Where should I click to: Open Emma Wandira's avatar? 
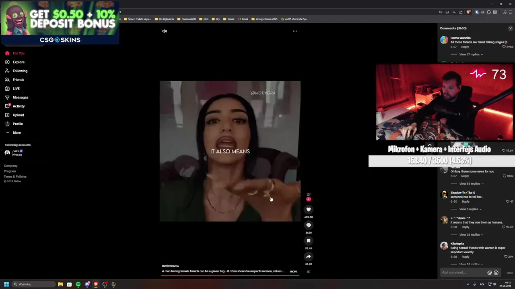tap(444, 40)
